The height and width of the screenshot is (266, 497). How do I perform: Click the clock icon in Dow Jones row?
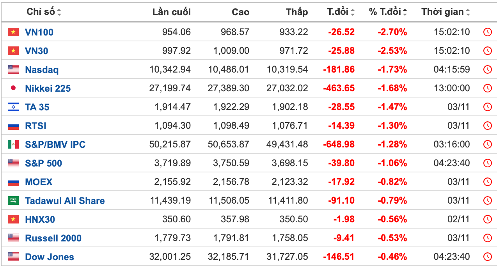tap(487, 257)
